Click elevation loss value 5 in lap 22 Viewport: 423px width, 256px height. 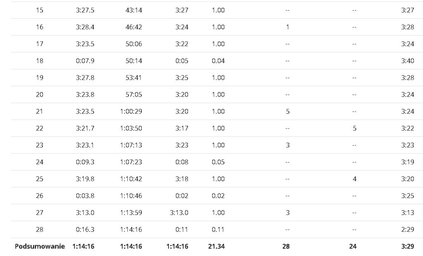pyautogui.click(x=354, y=128)
